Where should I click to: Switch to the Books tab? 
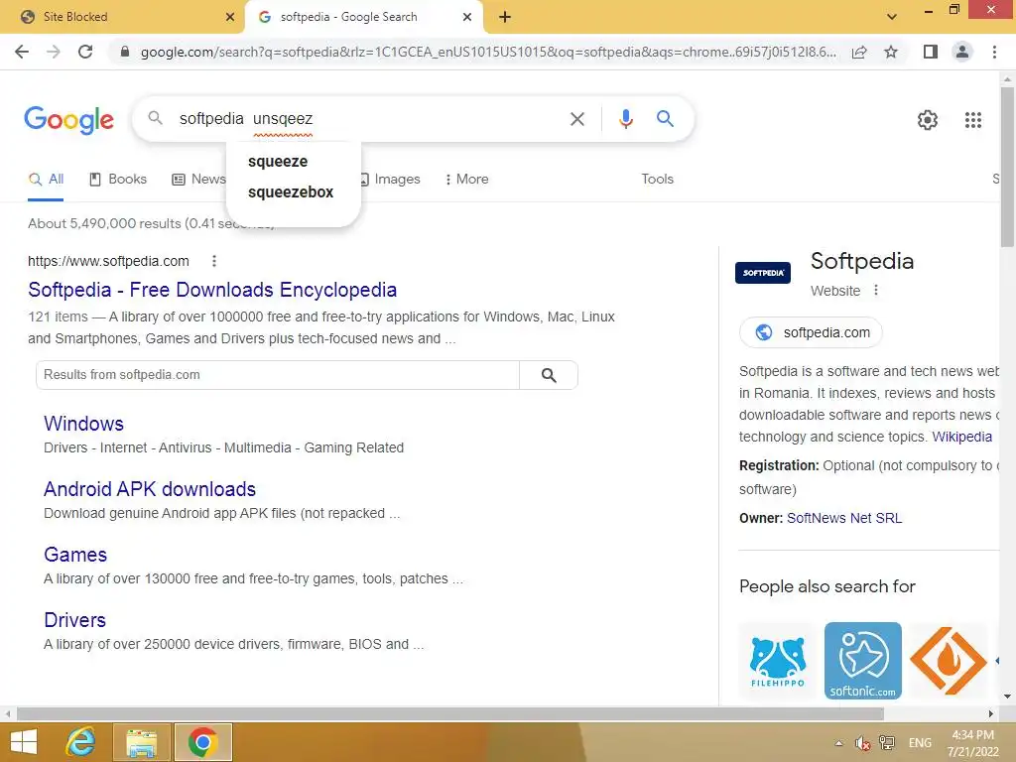coord(118,180)
